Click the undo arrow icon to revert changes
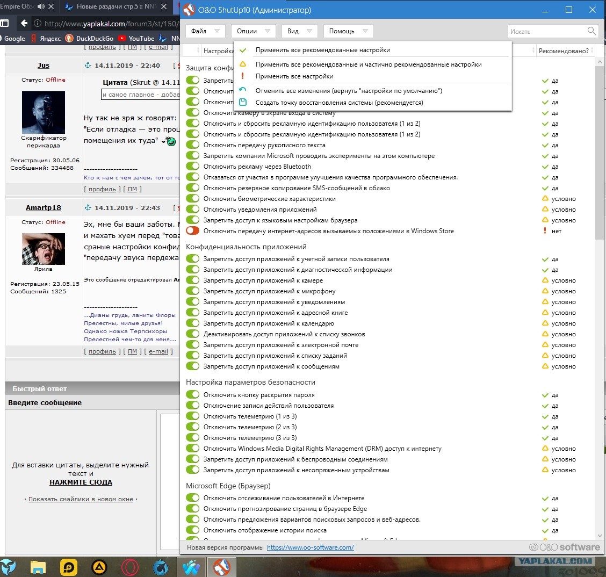This screenshot has width=606, height=577. tap(243, 90)
